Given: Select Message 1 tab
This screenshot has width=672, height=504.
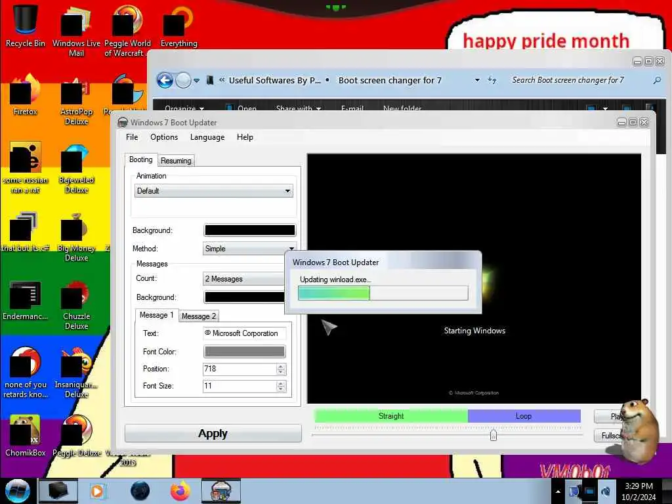Looking at the screenshot, I should pos(156,315).
